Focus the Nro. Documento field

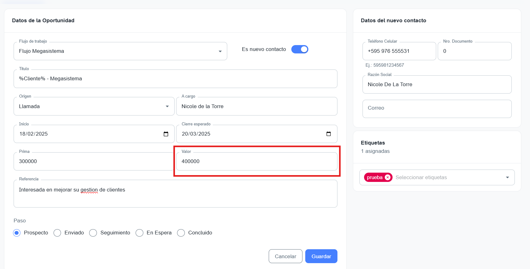(474, 51)
